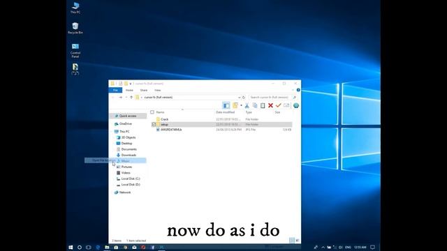Select the Crack folder row
The height and width of the screenshot is (251, 447).
pos(221,119)
